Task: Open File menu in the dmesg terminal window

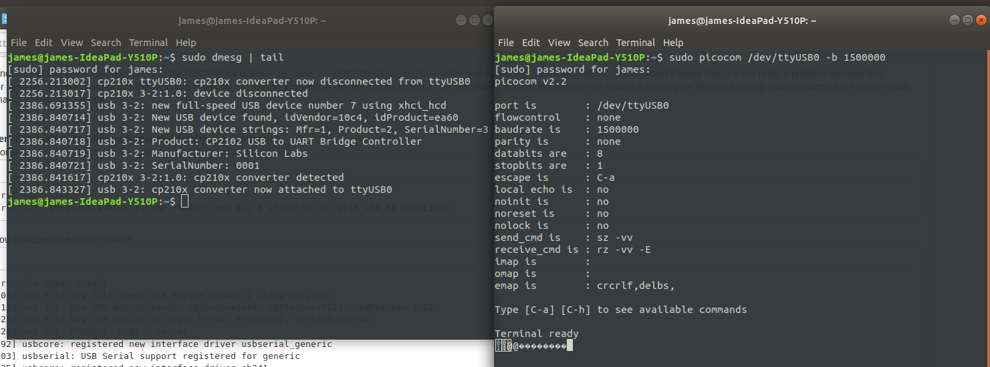Action: (x=19, y=43)
